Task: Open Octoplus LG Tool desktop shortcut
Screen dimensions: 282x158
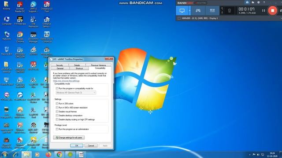Action: (47, 7)
